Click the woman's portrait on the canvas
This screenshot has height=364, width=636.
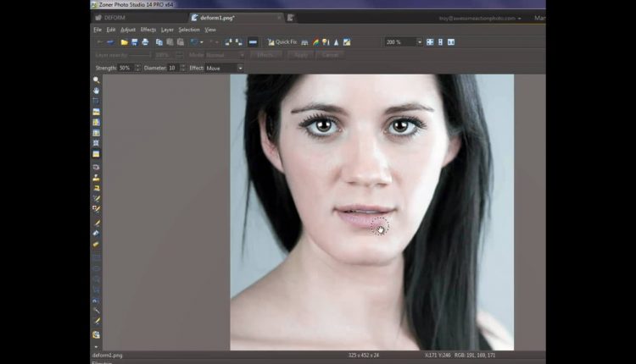pyautogui.click(x=371, y=212)
